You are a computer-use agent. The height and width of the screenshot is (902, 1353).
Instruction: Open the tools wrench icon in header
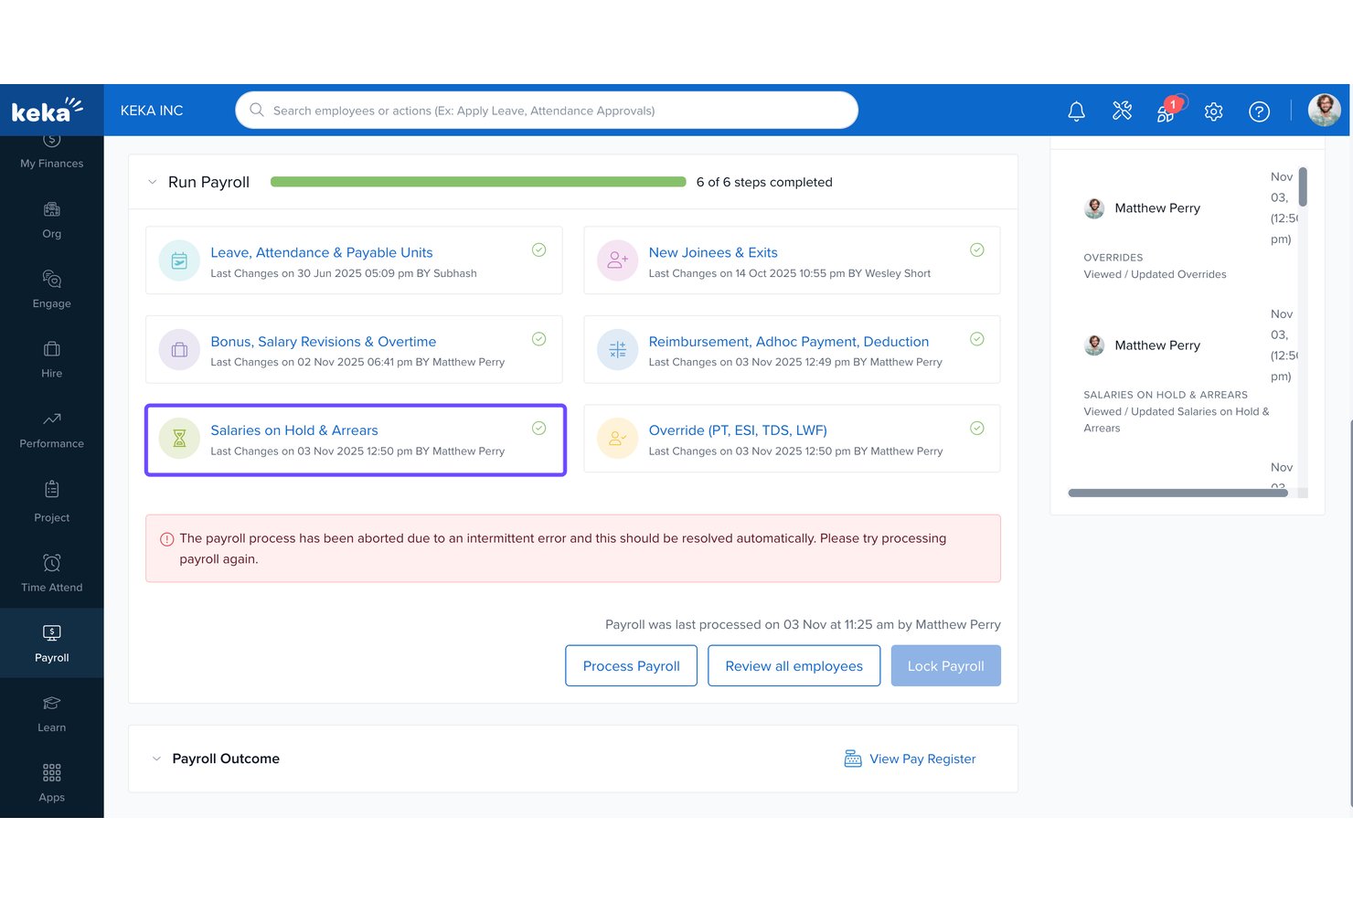(x=1122, y=111)
